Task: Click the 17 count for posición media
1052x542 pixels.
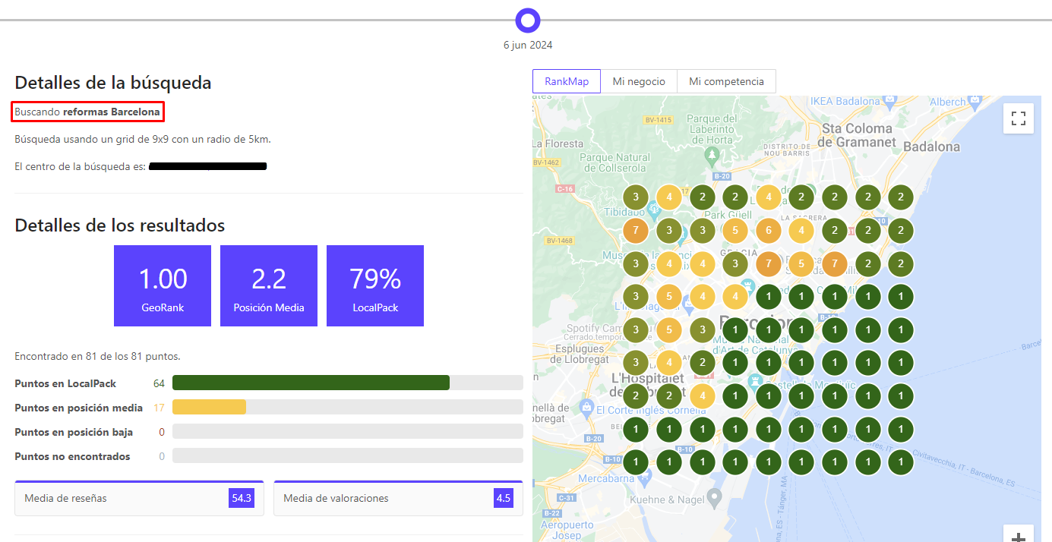Action: coord(159,408)
